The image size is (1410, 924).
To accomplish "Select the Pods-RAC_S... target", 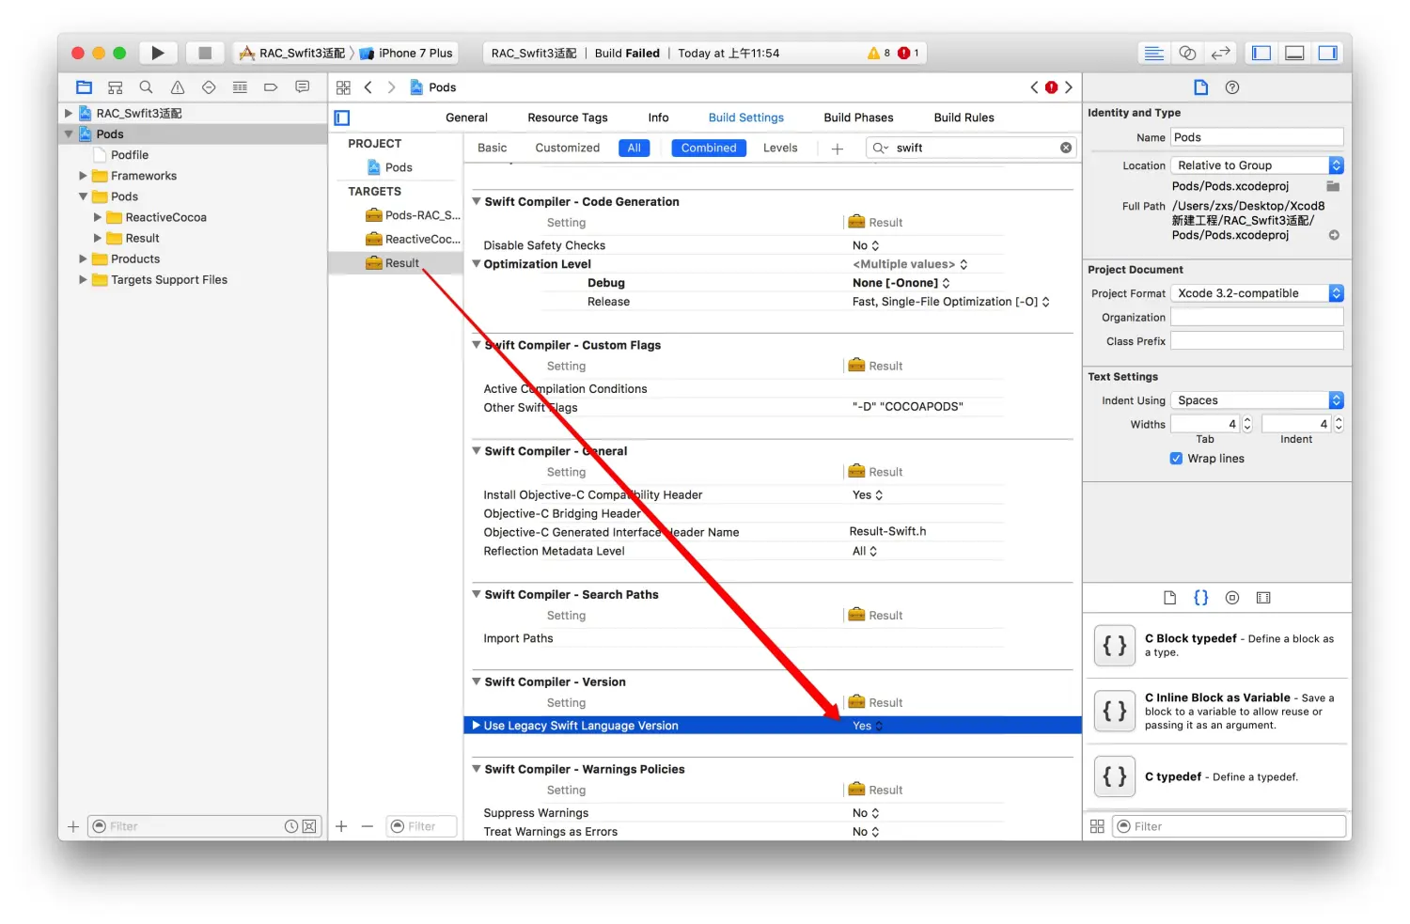I will click(x=413, y=215).
